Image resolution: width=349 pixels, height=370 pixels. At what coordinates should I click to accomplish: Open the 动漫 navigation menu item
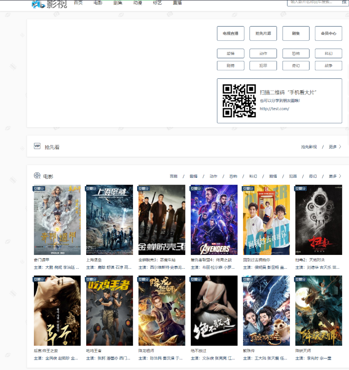tap(138, 3)
